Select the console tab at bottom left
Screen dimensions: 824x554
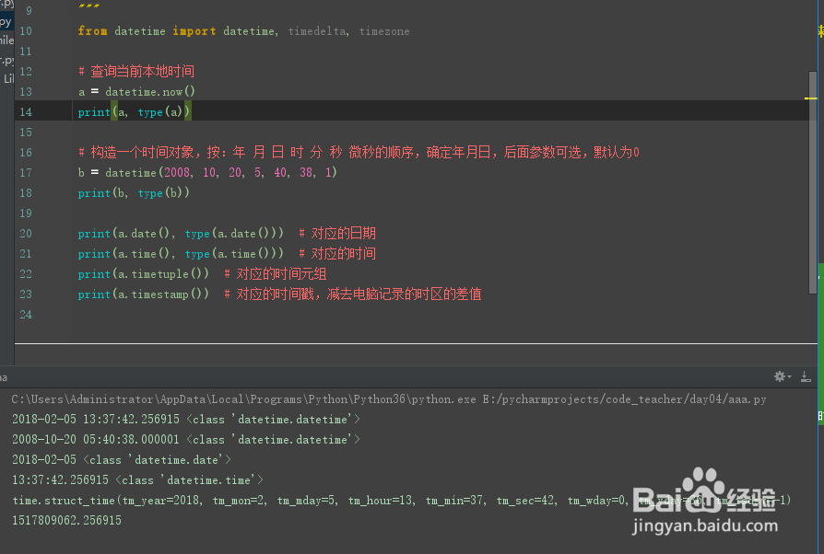pyautogui.click(x=5, y=377)
